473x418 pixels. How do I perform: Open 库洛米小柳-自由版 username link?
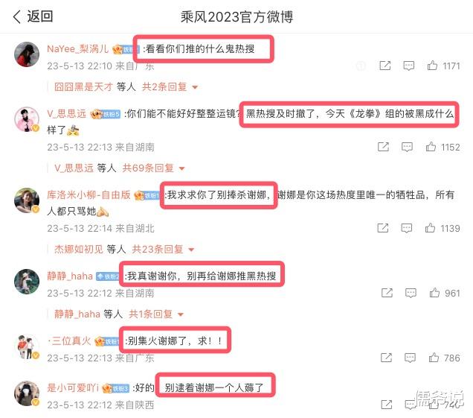[x=89, y=195]
